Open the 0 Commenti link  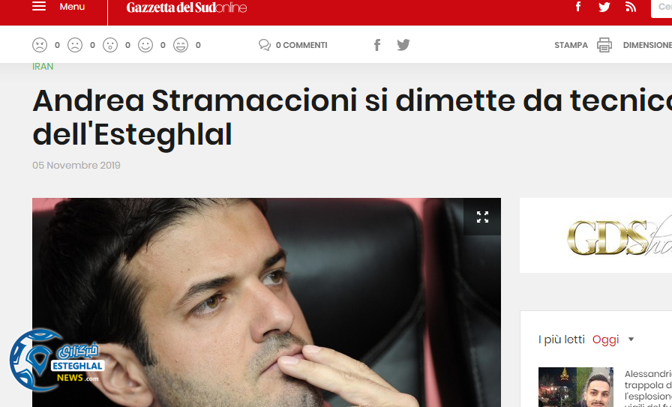coord(293,45)
